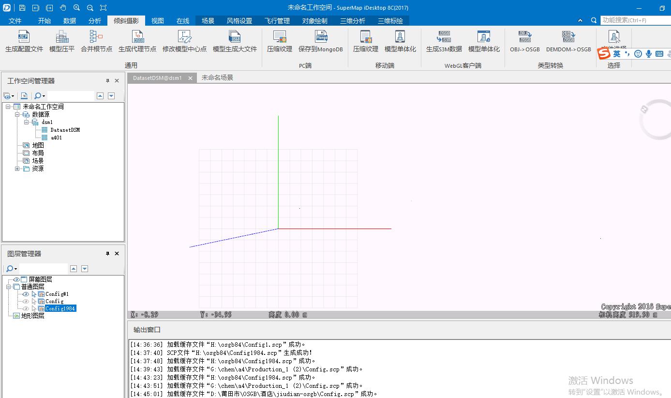671x398 pixels.
Task: Open the 未命名场景 document tab
Action: (x=217, y=77)
